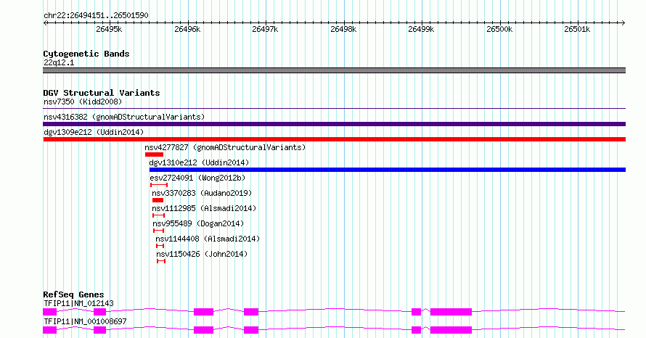The height and width of the screenshot is (338, 646).
Task: Select the long red dgv1309e212 bar
Action: pyautogui.click(x=334, y=139)
